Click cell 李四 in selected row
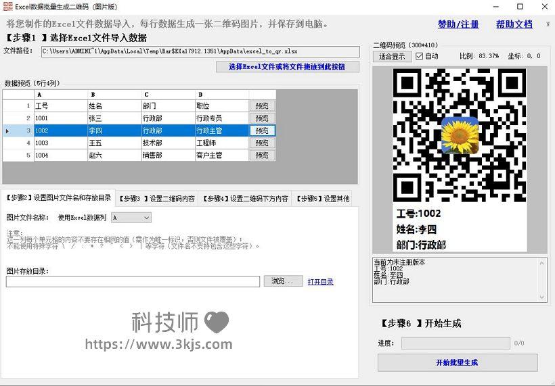 [114, 130]
